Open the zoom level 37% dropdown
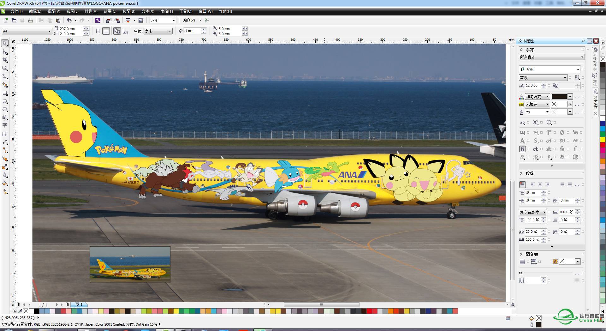This screenshot has width=606, height=331. 174,20
